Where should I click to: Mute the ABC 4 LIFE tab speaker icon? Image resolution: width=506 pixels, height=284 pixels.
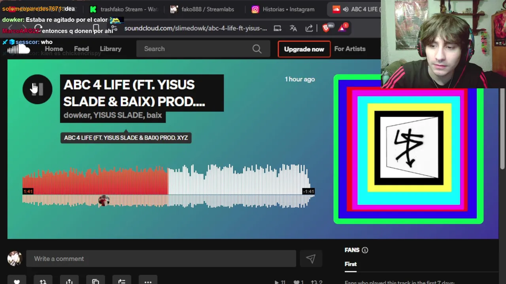point(346,9)
